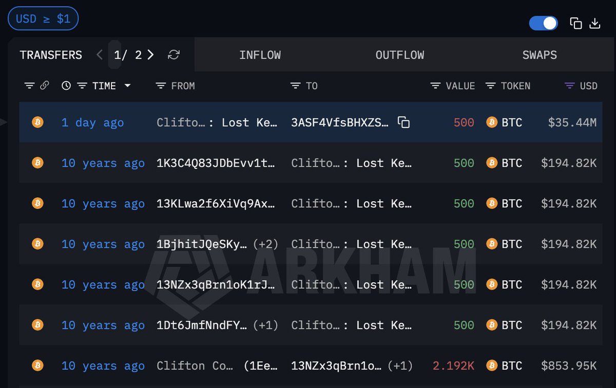This screenshot has height=388, width=616.
Task: Click Bitcoin chain icon in 1BjhitJQeSKy row
Action: (37, 244)
